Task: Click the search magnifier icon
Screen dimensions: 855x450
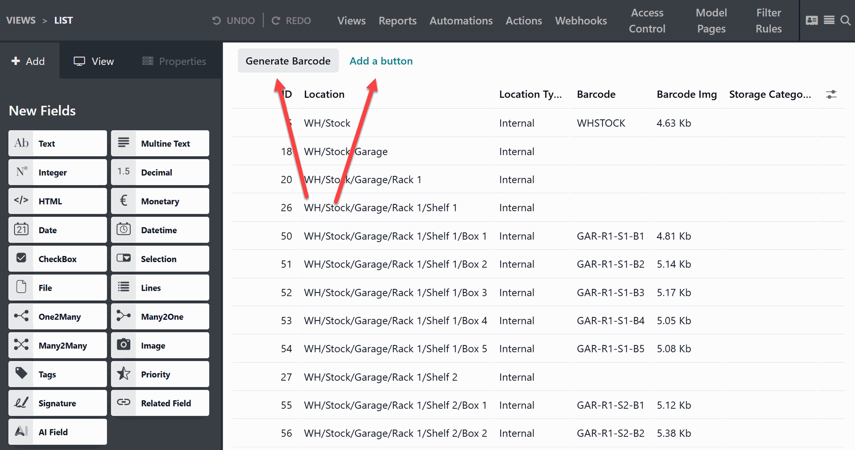Action: [845, 20]
